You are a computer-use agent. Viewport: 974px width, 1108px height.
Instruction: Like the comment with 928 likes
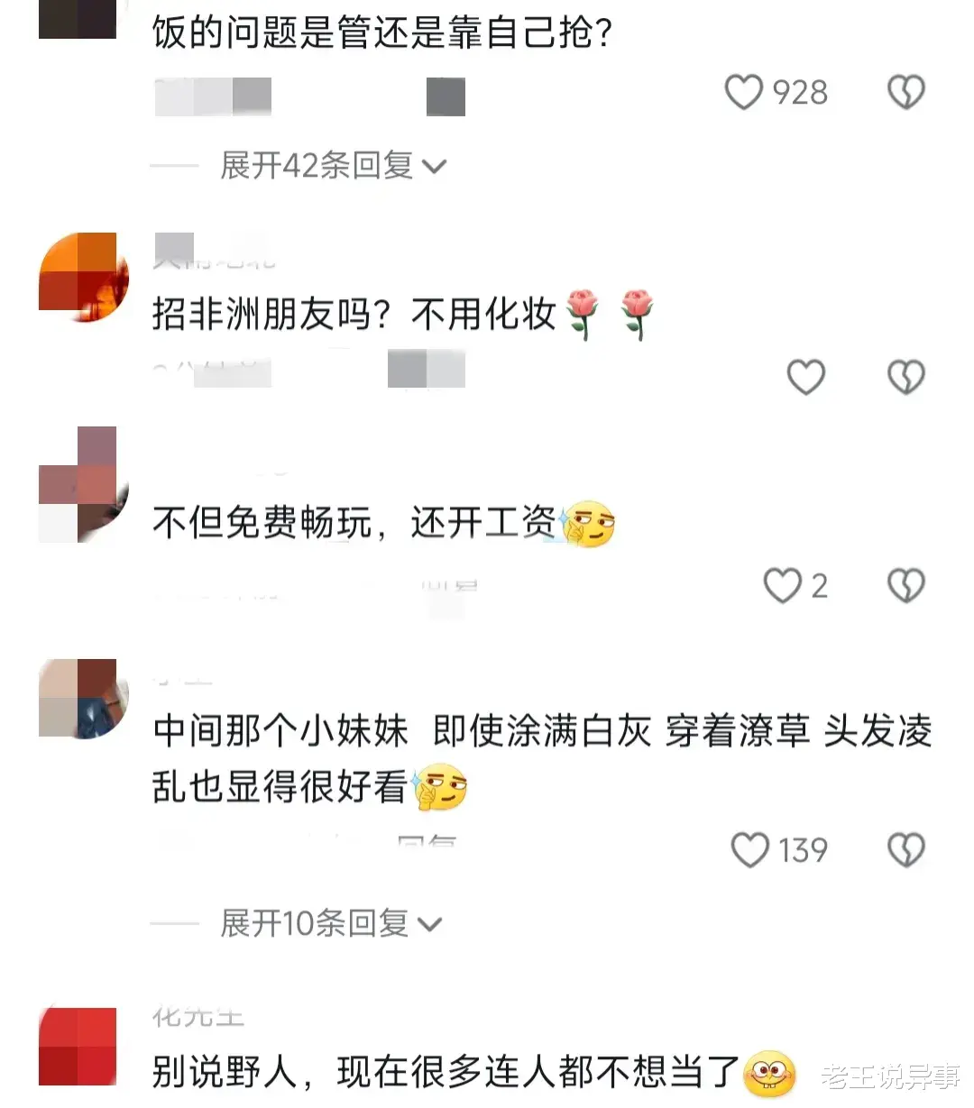tap(744, 92)
